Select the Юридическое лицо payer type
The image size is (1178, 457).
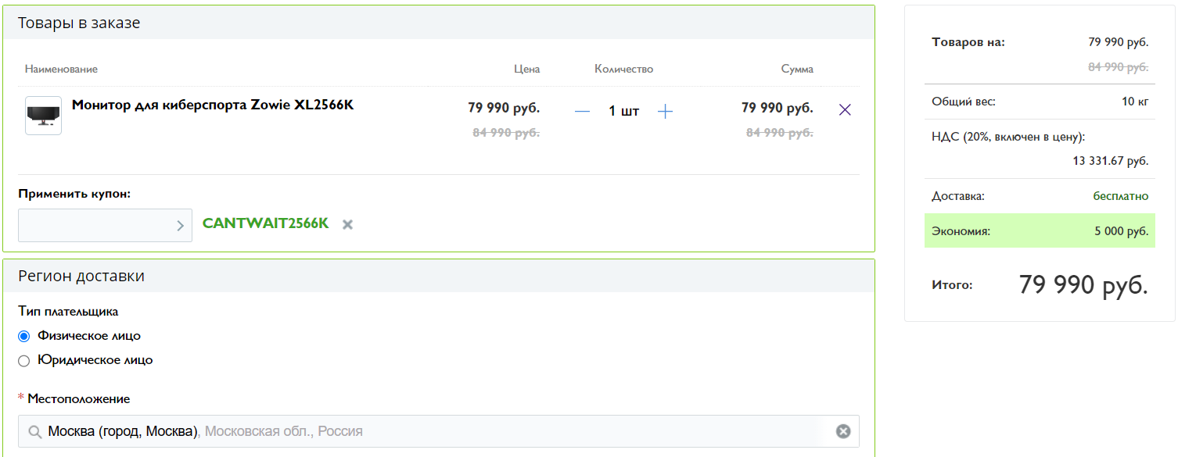coord(24,361)
